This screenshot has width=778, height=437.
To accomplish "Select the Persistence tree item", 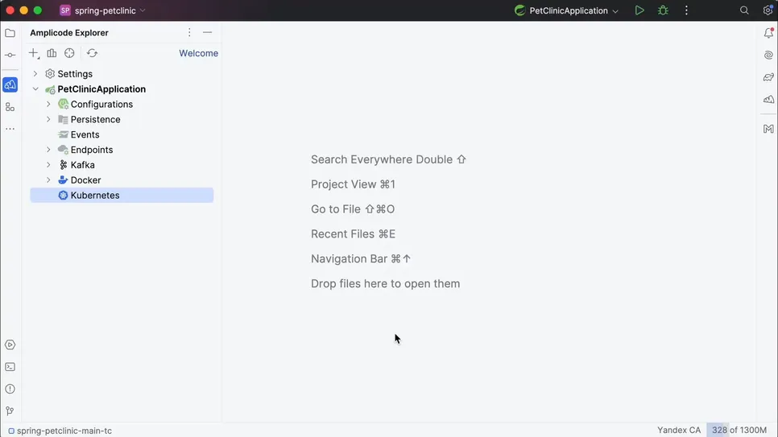I will [x=95, y=120].
